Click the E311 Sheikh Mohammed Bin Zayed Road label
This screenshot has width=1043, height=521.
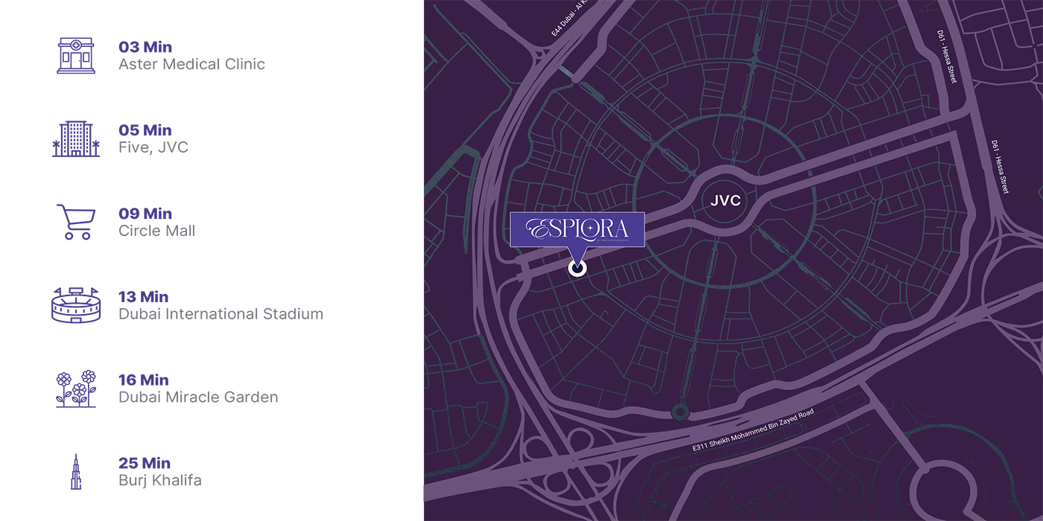click(753, 430)
